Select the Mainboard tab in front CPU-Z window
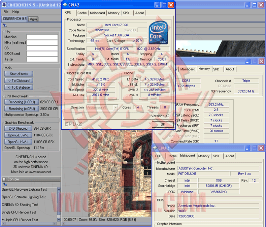The width and height of the screenshot is (266, 227). click(x=97, y=13)
